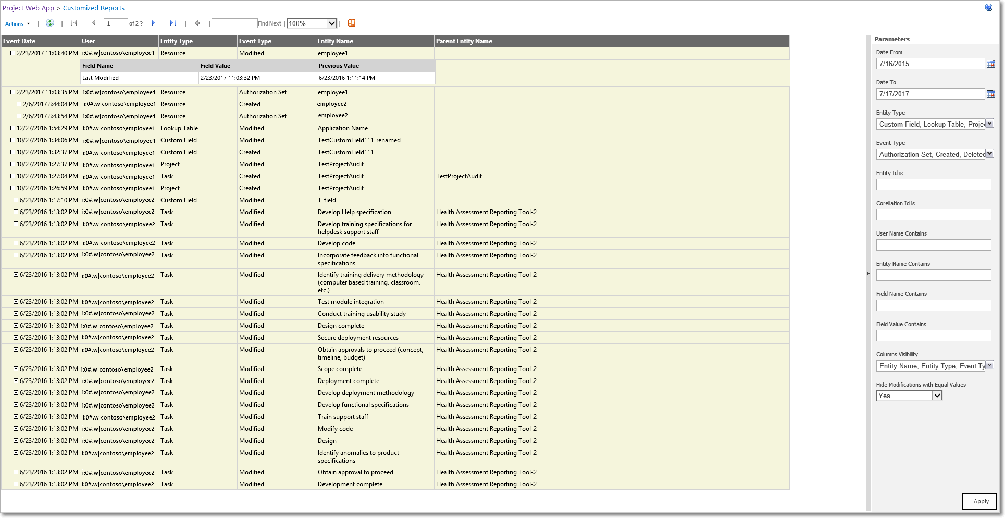Expand the 10/27/2016 1:27:04 PM Task row
Image resolution: width=1005 pixels, height=518 pixels.
pos(13,176)
